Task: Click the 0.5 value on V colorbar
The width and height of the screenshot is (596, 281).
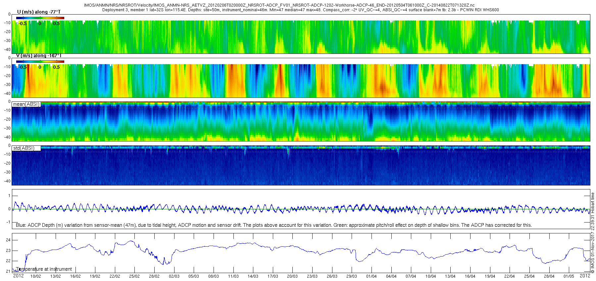Action: tap(56, 67)
